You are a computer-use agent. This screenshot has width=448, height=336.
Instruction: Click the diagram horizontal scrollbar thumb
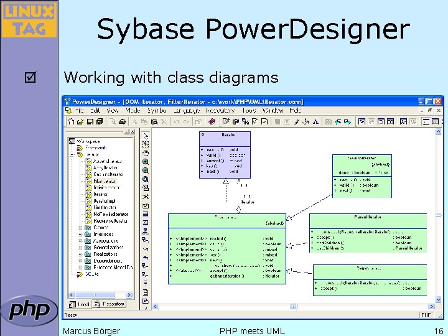[293, 306]
